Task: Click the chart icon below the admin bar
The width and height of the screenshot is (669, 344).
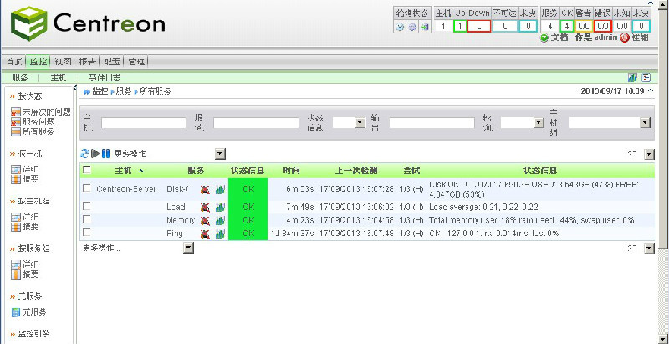Action: pyautogui.click(x=632, y=77)
